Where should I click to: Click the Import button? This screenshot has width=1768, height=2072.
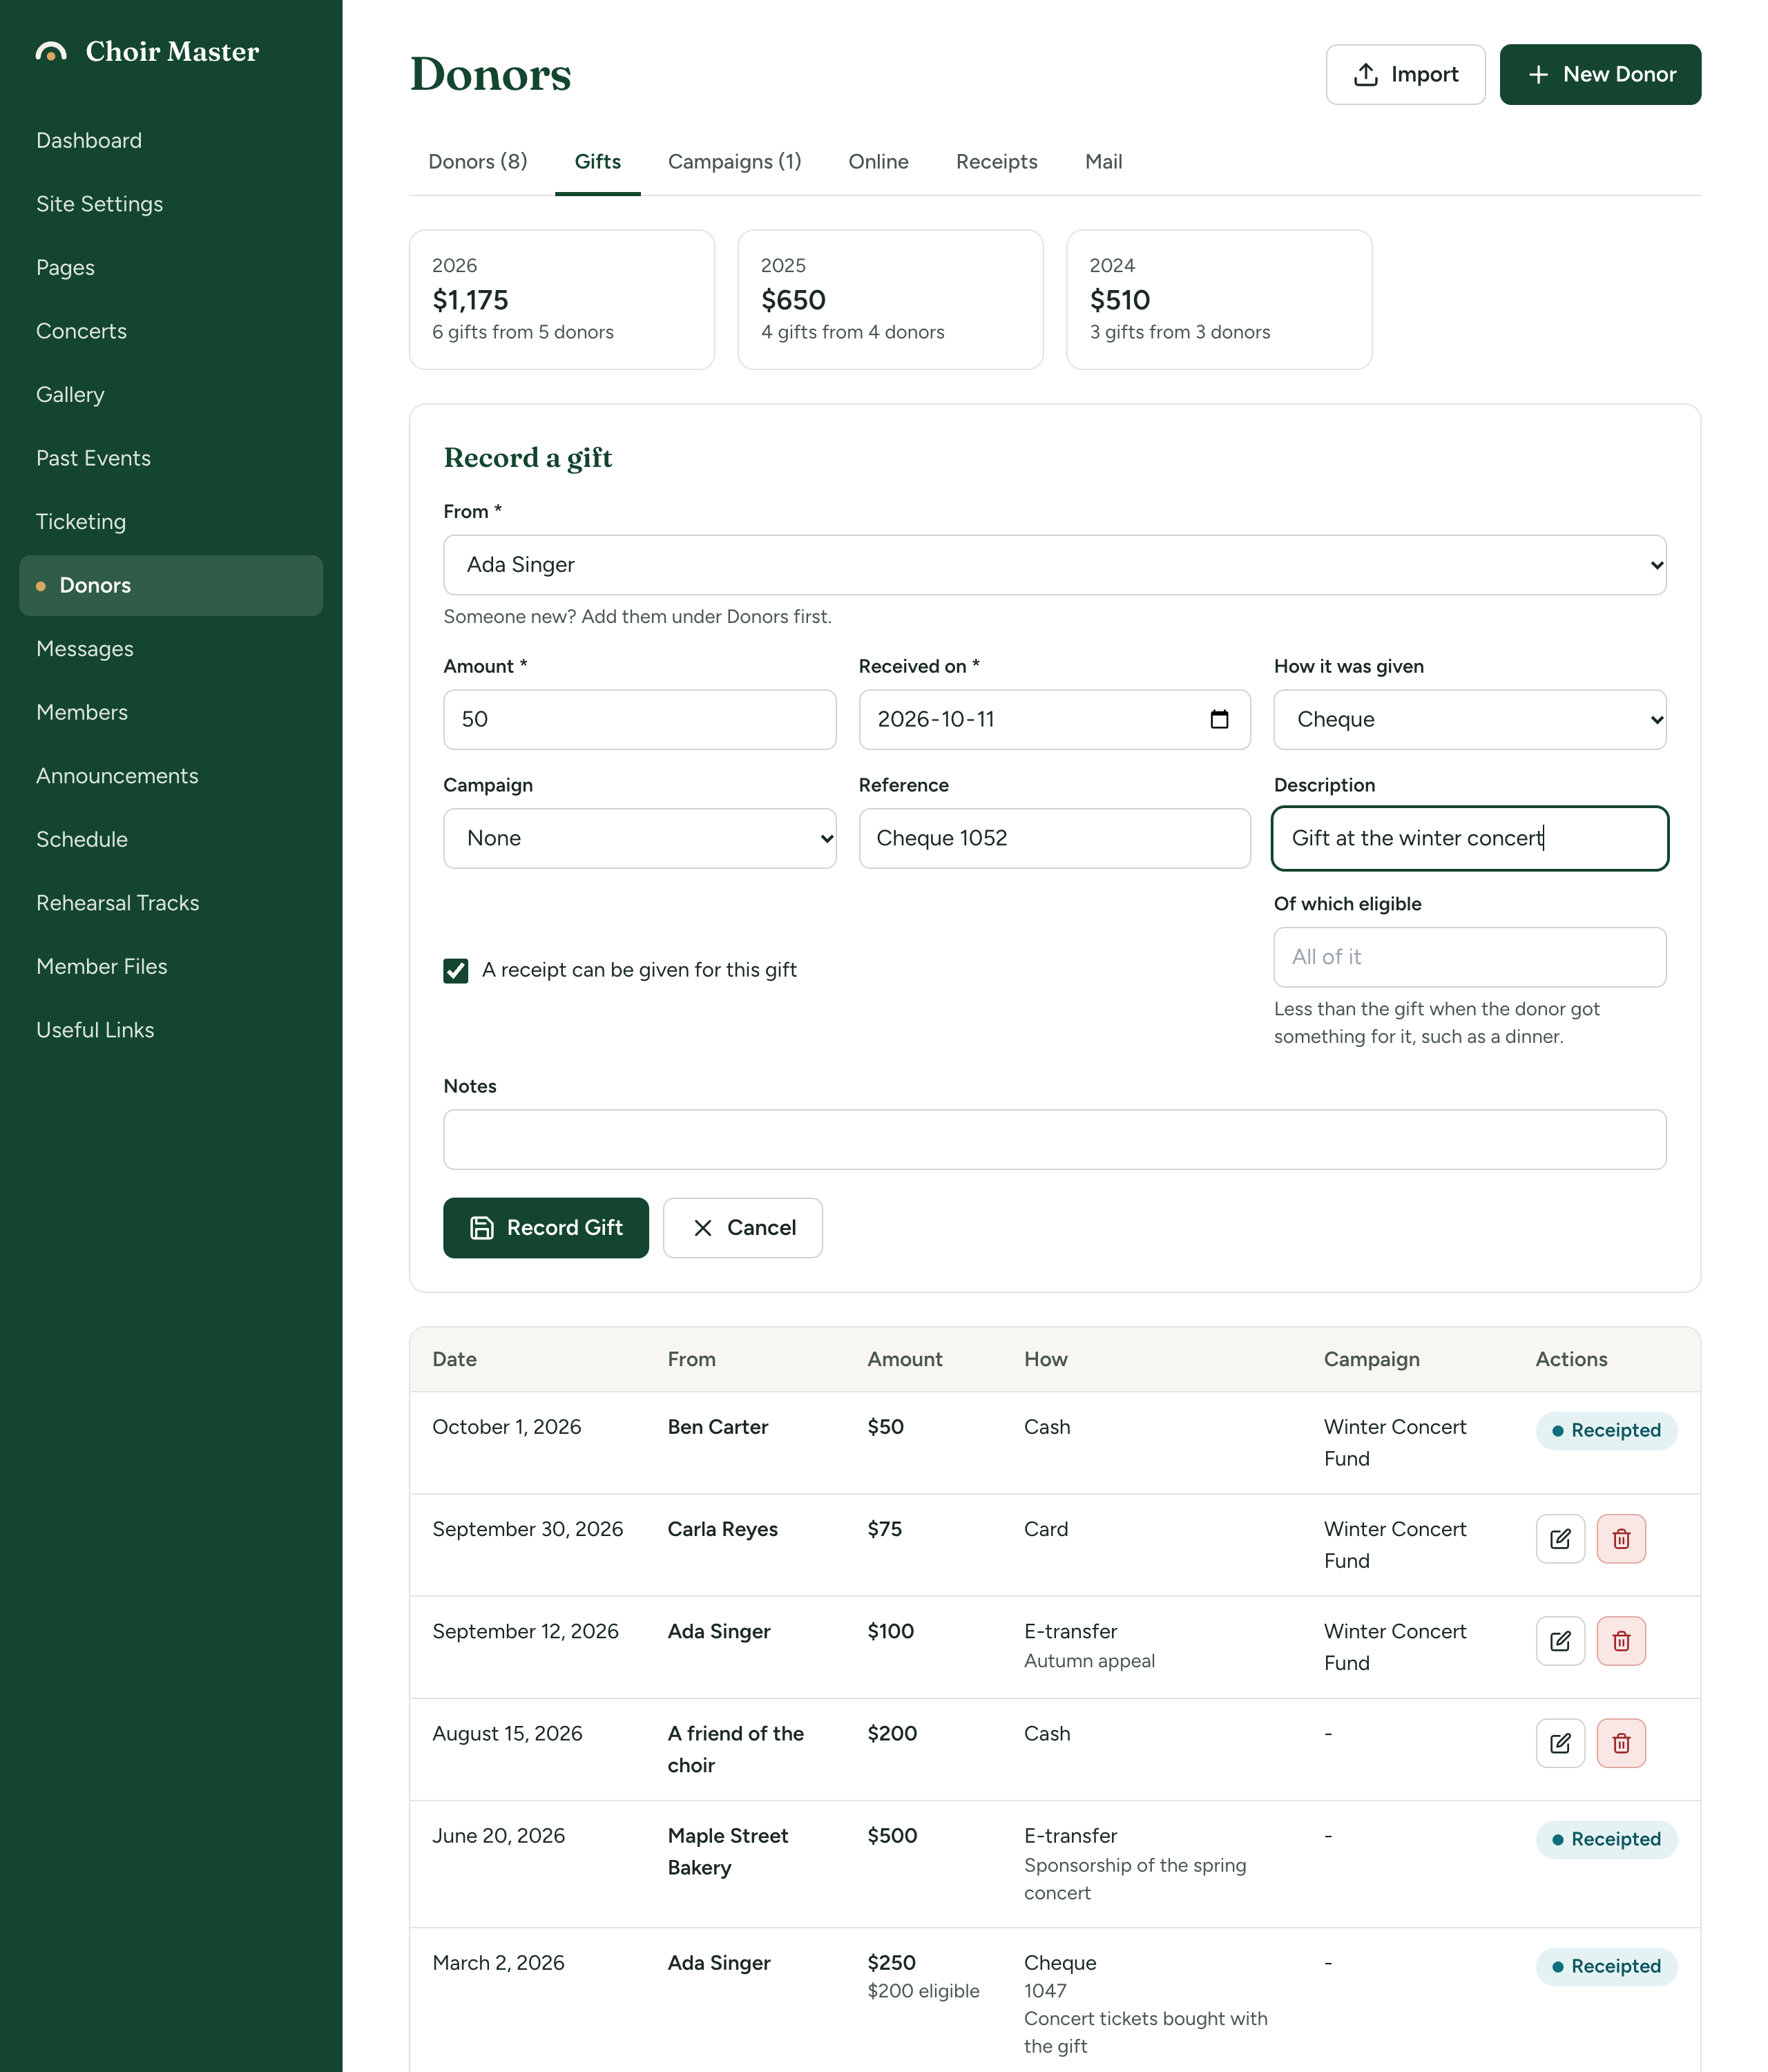1405,74
